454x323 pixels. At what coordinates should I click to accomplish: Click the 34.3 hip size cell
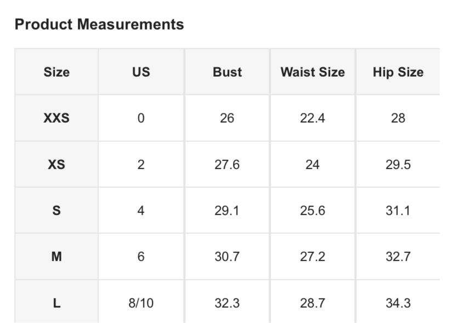pyautogui.click(x=398, y=303)
